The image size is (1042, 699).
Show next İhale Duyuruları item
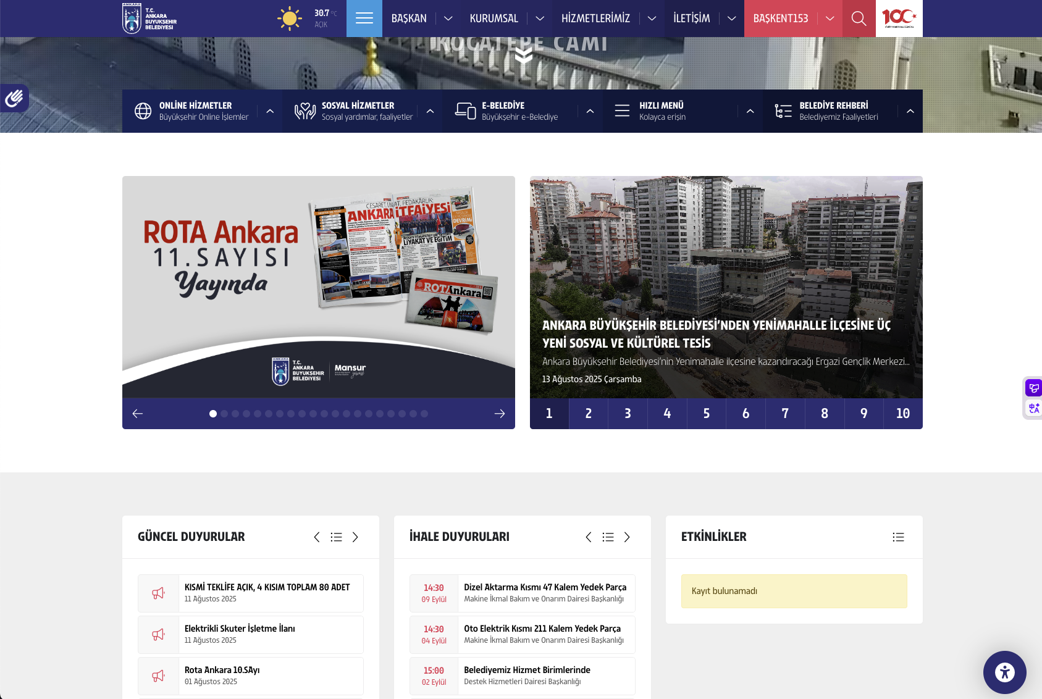click(627, 537)
